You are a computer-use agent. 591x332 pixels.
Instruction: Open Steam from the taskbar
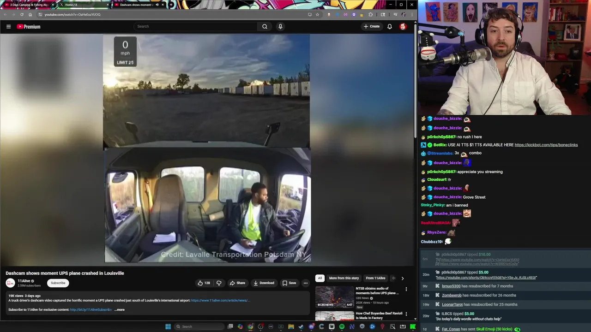pyautogui.click(x=301, y=326)
